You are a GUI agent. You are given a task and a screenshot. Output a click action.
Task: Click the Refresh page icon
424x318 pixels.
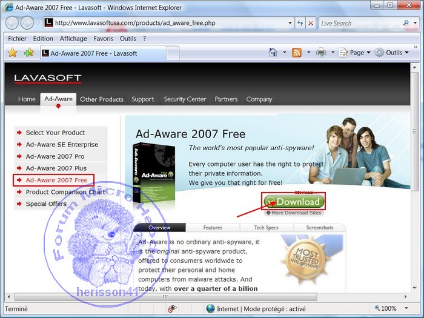pyautogui.click(x=300, y=23)
